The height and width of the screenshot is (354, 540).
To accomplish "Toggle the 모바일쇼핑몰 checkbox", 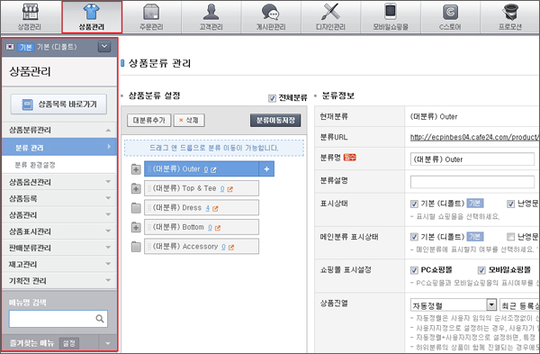I will pos(481,270).
